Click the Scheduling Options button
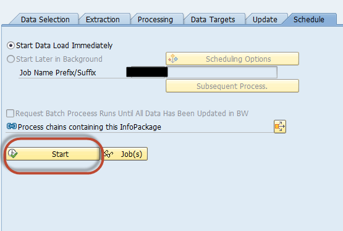The image size is (343, 231). [232, 59]
